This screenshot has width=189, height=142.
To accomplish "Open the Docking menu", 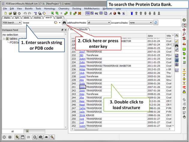I will click(76, 9).
